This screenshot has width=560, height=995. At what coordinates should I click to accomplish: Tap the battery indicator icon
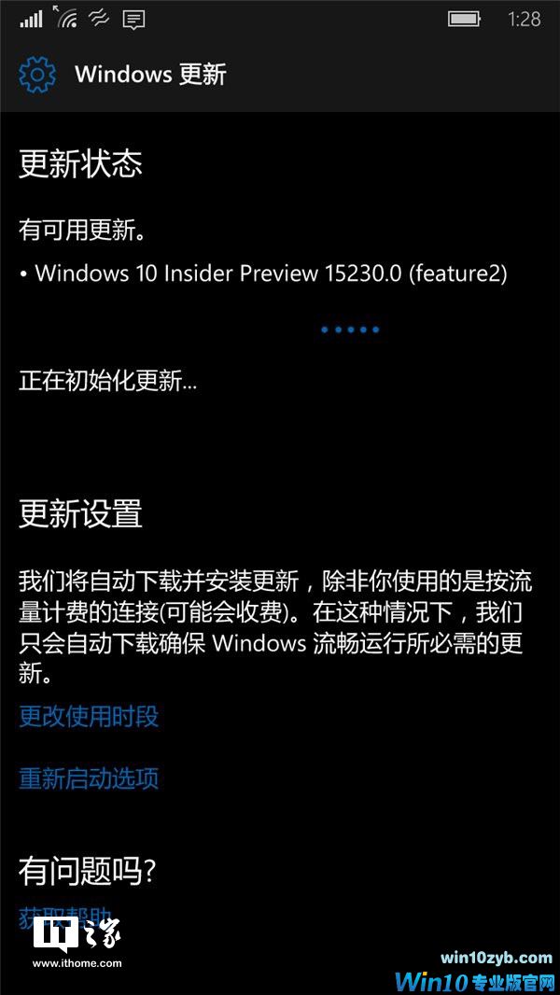[464, 19]
